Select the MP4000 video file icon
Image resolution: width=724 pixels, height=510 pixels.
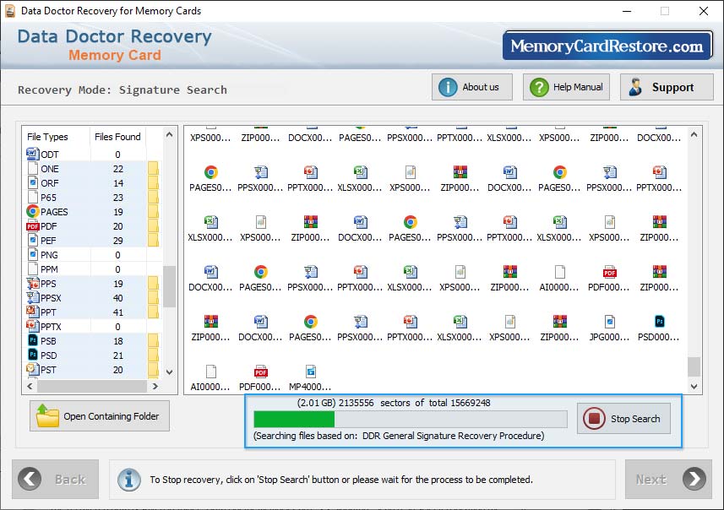click(310, 371)
